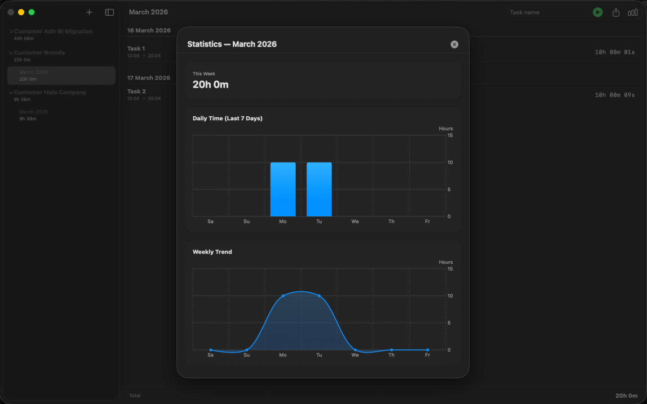The height and width of the screenshot is (404, 647).
Task: Click the 10h 00m 01s duration label
Action: pos(616,52)
